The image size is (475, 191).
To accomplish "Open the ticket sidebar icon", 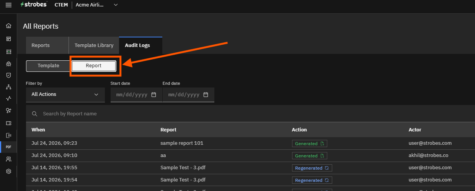I will pyautogui.click(x=8, y=123).
